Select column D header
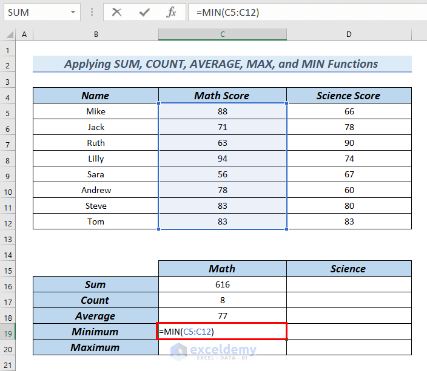The height and width of the screenshot is (371, 427). click(349, 34)
